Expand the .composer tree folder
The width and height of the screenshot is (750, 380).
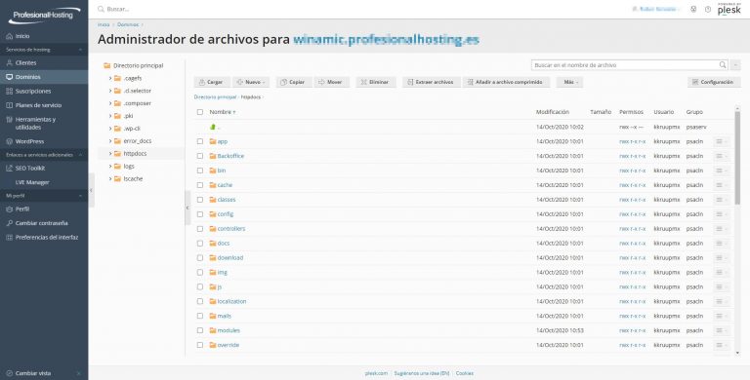[110, 103]
